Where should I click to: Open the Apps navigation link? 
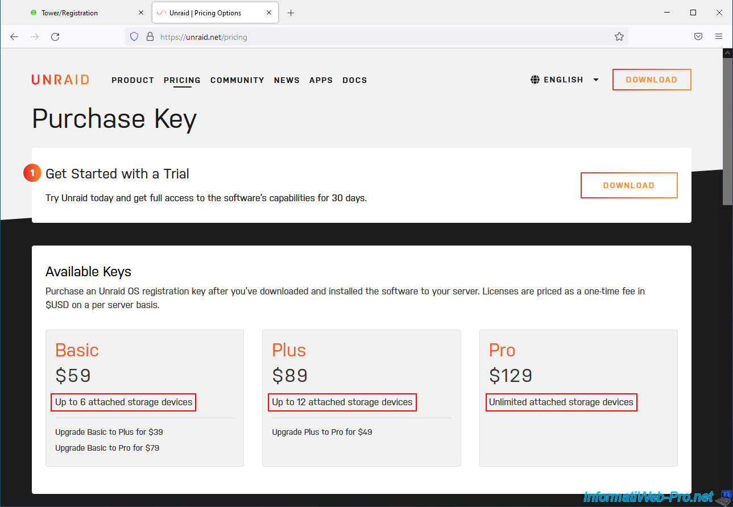click(x=321, y=81)
